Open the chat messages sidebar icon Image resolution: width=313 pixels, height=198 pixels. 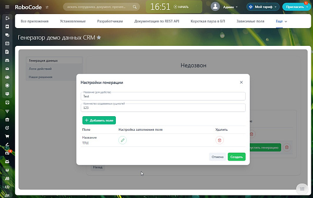tap(7, 35)
